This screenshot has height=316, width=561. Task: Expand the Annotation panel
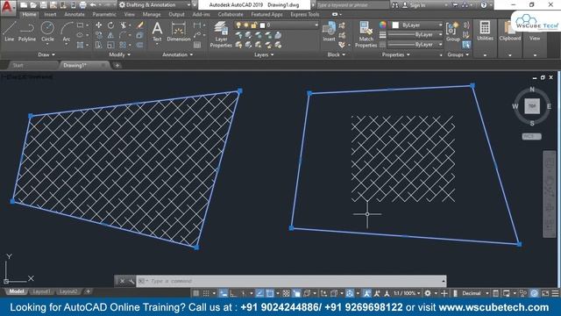point(177,54)
